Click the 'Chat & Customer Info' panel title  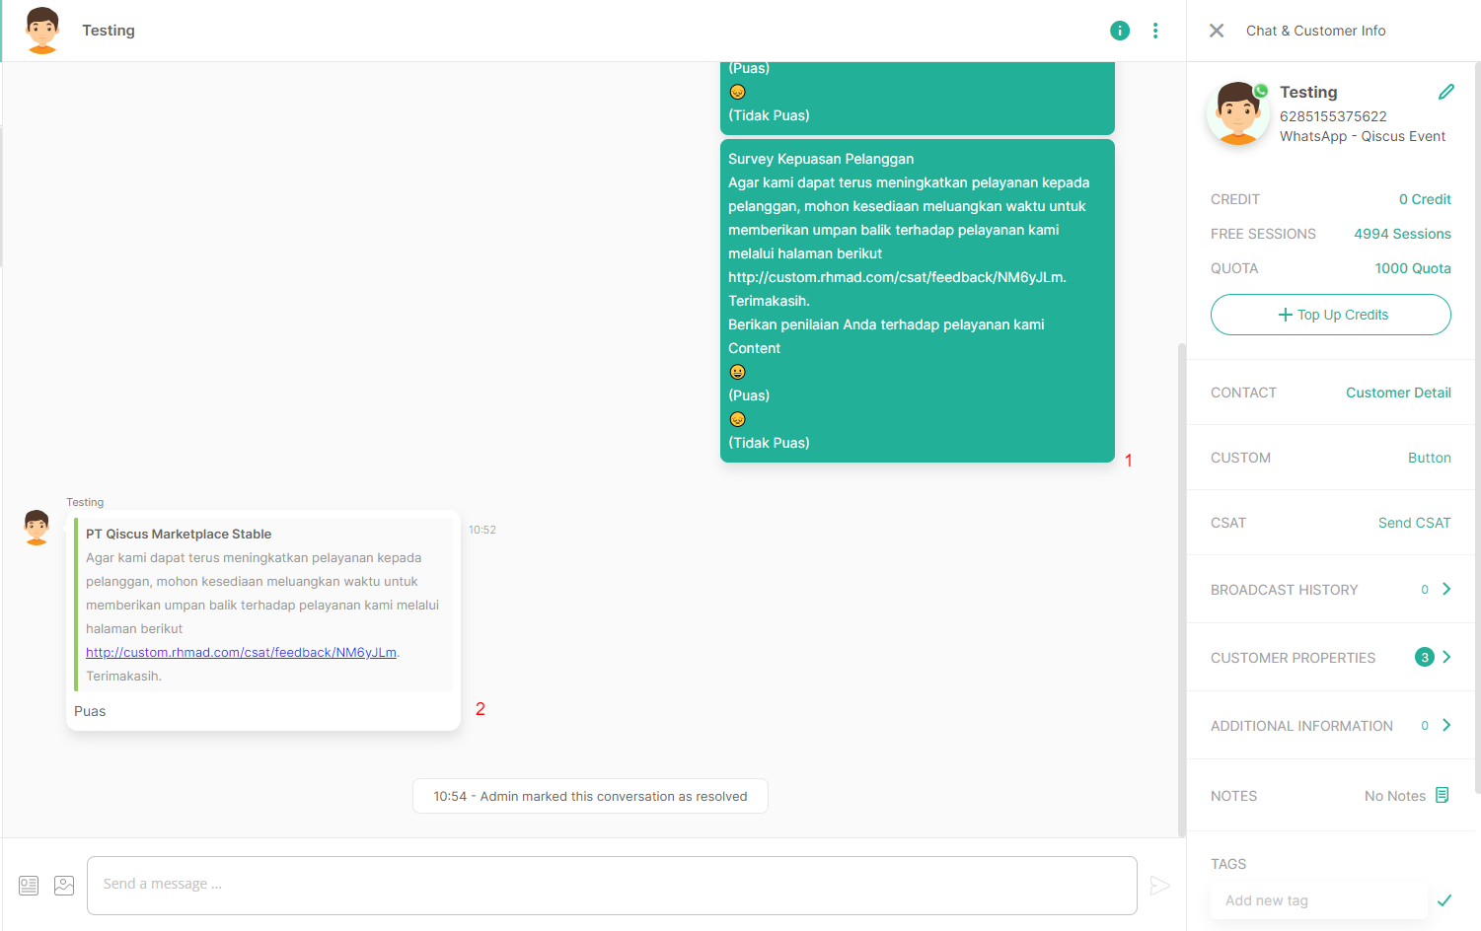[1315, 31]
